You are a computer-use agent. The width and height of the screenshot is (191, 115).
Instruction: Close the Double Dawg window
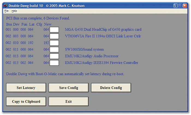tap(185, 6)
